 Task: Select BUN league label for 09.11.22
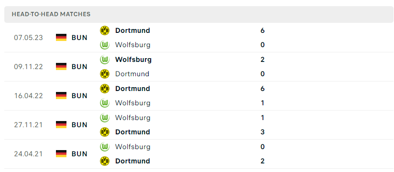point(79,67)
